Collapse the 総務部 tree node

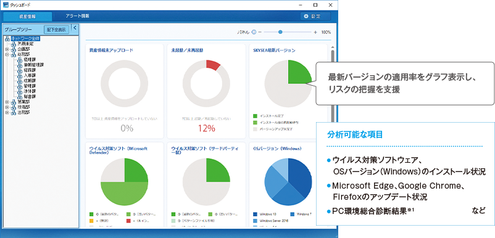pos(7,54)
